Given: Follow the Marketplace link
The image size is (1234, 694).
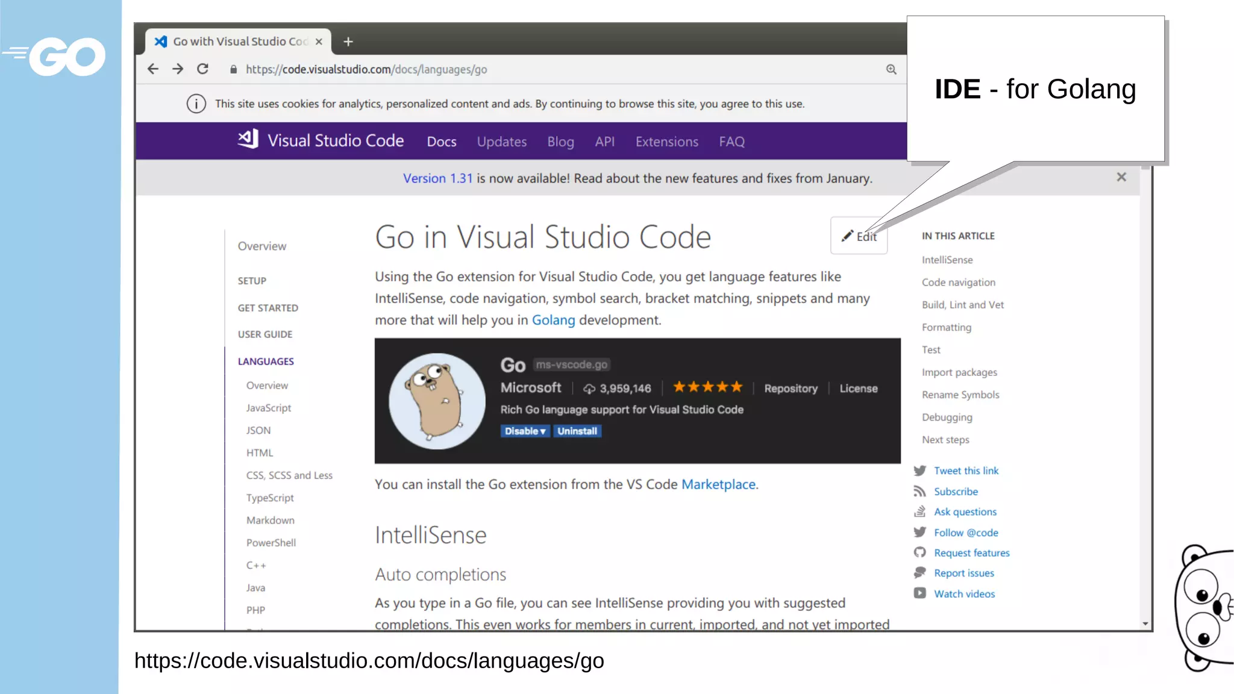Looking at the screenshot, I should pyautogui.click(x=718, y=484).
